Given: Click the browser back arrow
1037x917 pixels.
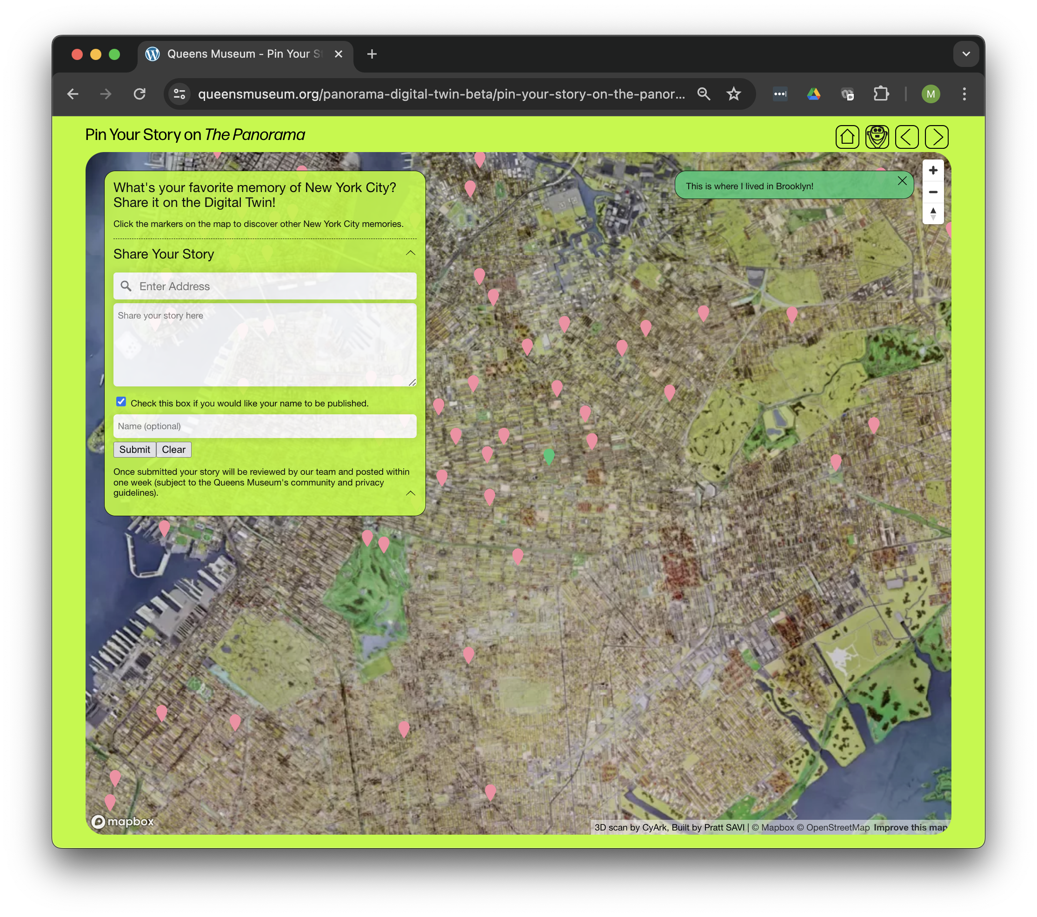Looking at the screenshot, I should point(73,94).
